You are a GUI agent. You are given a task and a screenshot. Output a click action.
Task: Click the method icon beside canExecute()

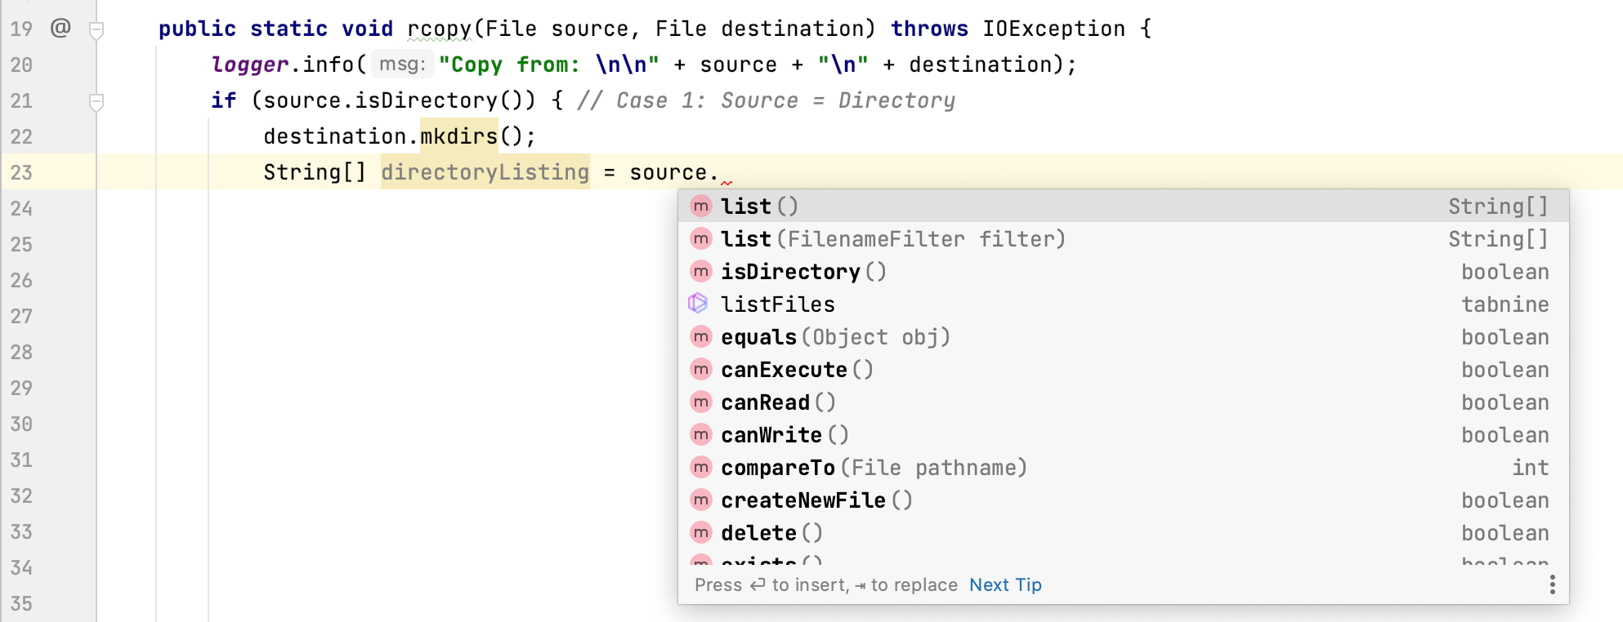tap(700, 369)
